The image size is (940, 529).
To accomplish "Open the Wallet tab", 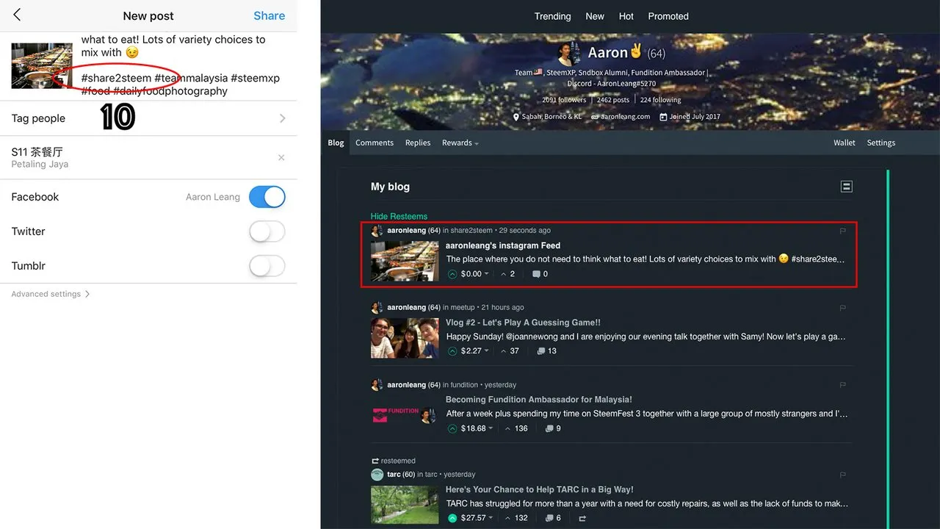I will [845, 143].
